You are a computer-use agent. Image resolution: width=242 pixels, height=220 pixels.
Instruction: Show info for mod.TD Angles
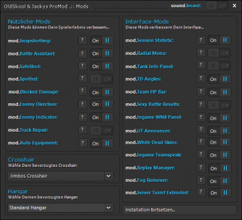(201, 79)
